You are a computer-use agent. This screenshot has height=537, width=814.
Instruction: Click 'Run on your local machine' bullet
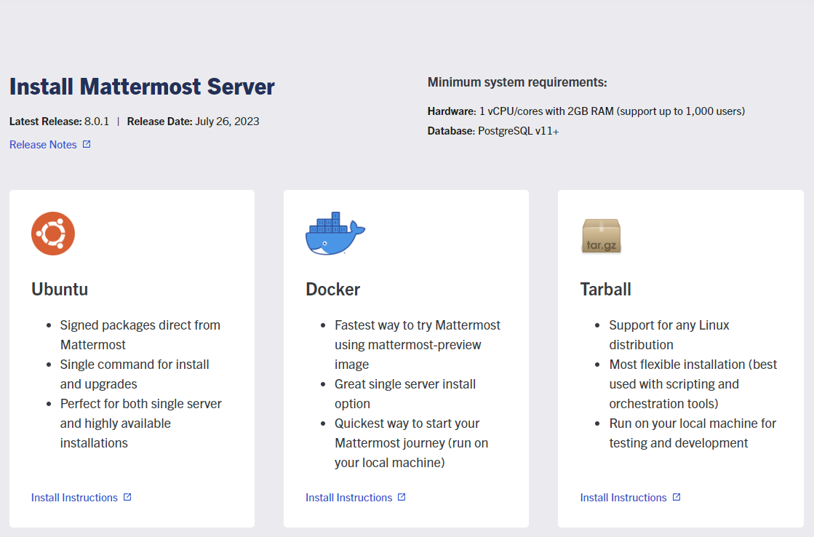click(693, 433)
